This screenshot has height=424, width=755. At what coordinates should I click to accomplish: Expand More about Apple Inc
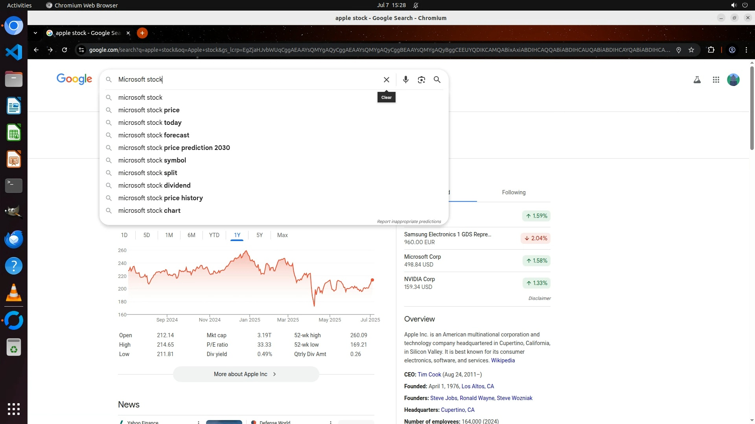[246, 374]
